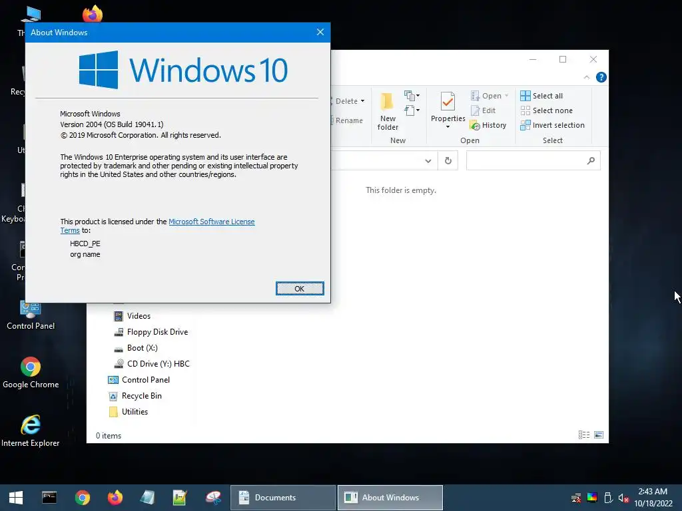Screen dimensions: 682x511
Task: Open the notebook icon on the taskbar
Action: (x=147, y=498)
